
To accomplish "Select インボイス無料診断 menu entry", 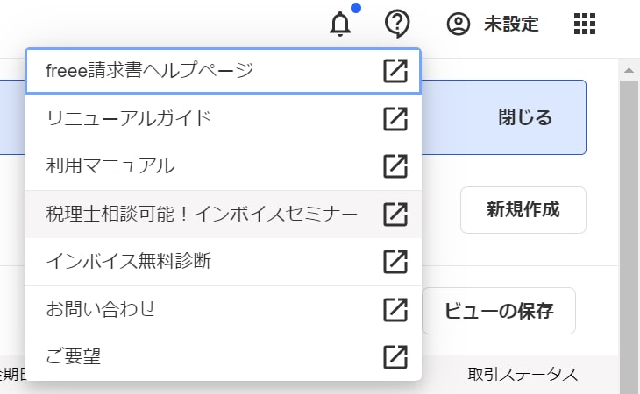I will tap(129, 261).
